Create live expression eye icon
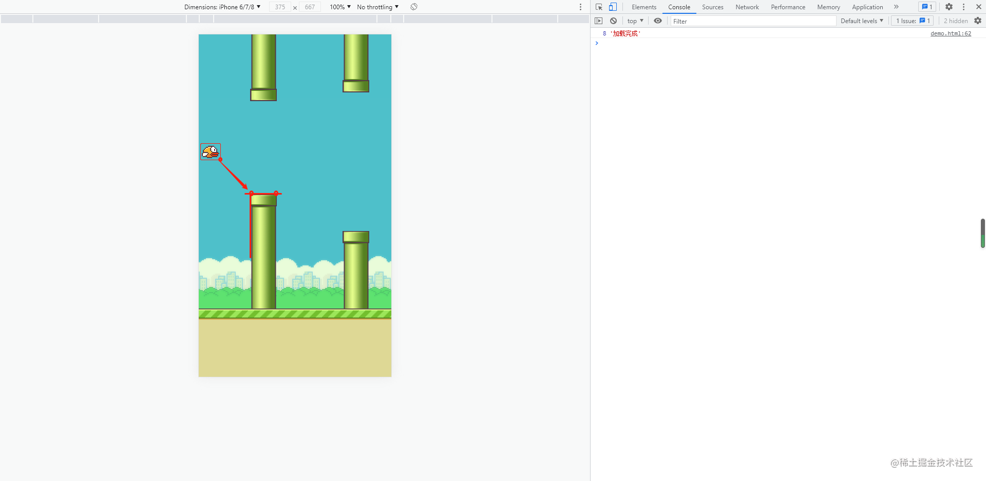Screen dimensions: 986x481 coord(658,21)
